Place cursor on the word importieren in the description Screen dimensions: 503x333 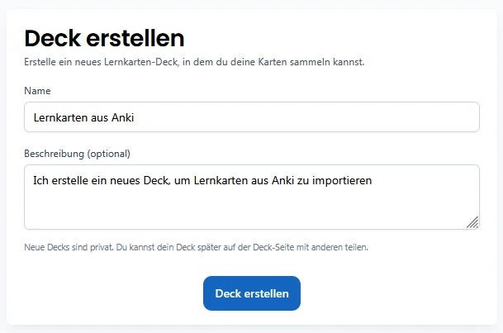(x=342, y=181)
